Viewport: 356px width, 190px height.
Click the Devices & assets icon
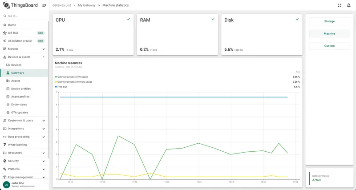(x=5, y=57)
